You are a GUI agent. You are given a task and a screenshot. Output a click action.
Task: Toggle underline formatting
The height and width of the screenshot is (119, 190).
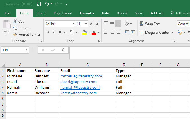click(60, 32)
